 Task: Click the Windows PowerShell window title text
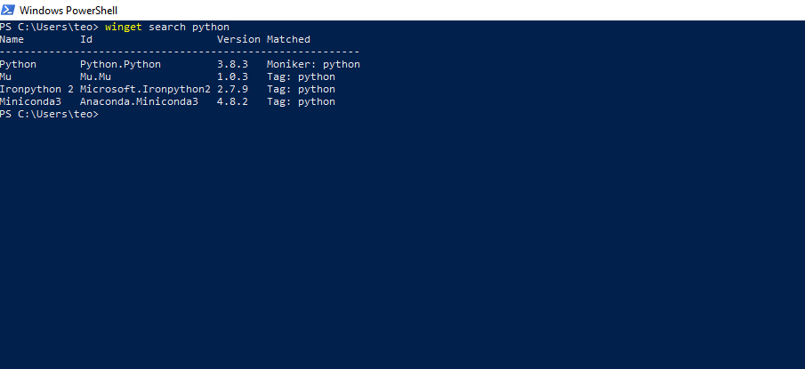pos(68,11)
